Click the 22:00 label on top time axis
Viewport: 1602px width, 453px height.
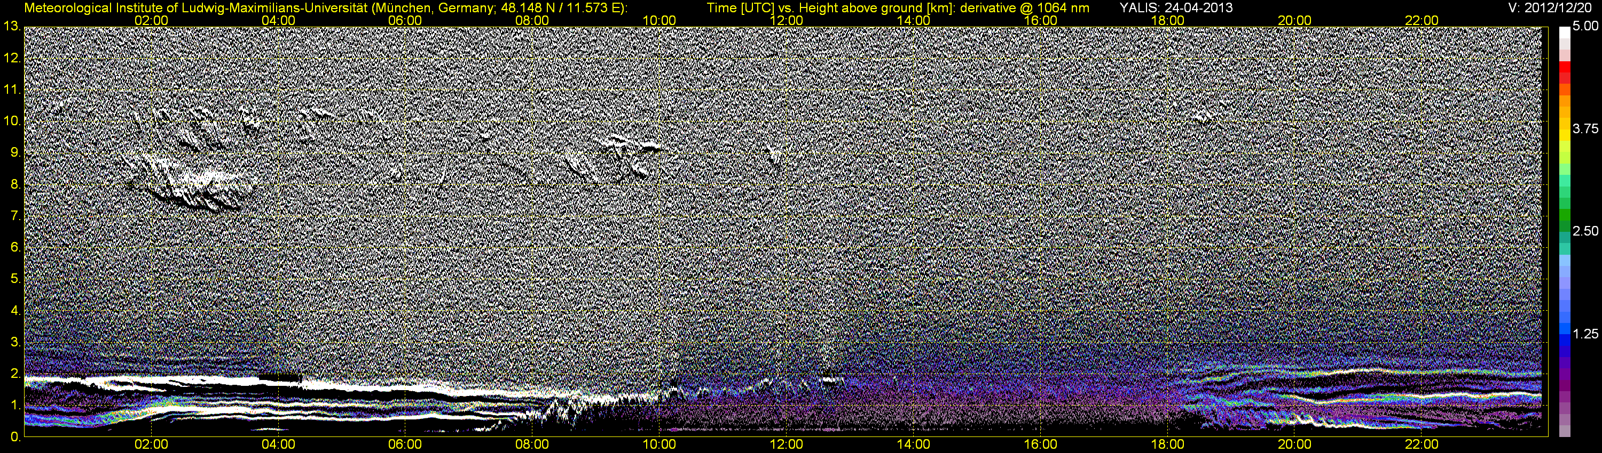[1422, 20]
